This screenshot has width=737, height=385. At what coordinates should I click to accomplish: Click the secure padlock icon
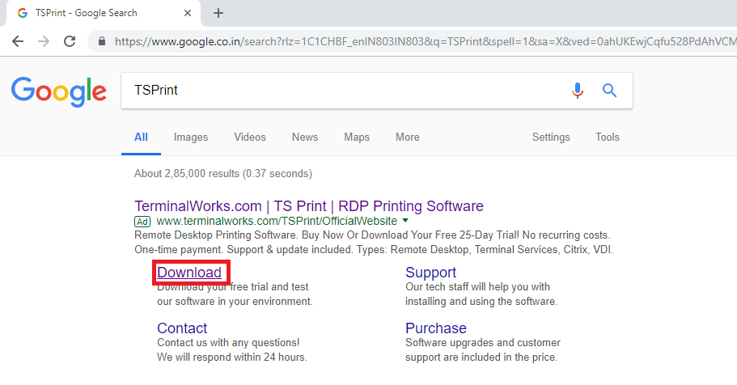tap(101, 41)
